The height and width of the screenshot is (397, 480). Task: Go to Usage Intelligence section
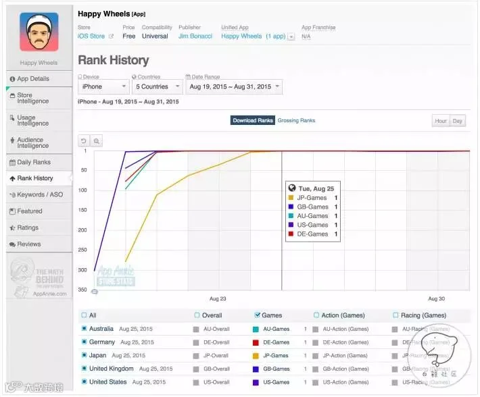point(39,120)
